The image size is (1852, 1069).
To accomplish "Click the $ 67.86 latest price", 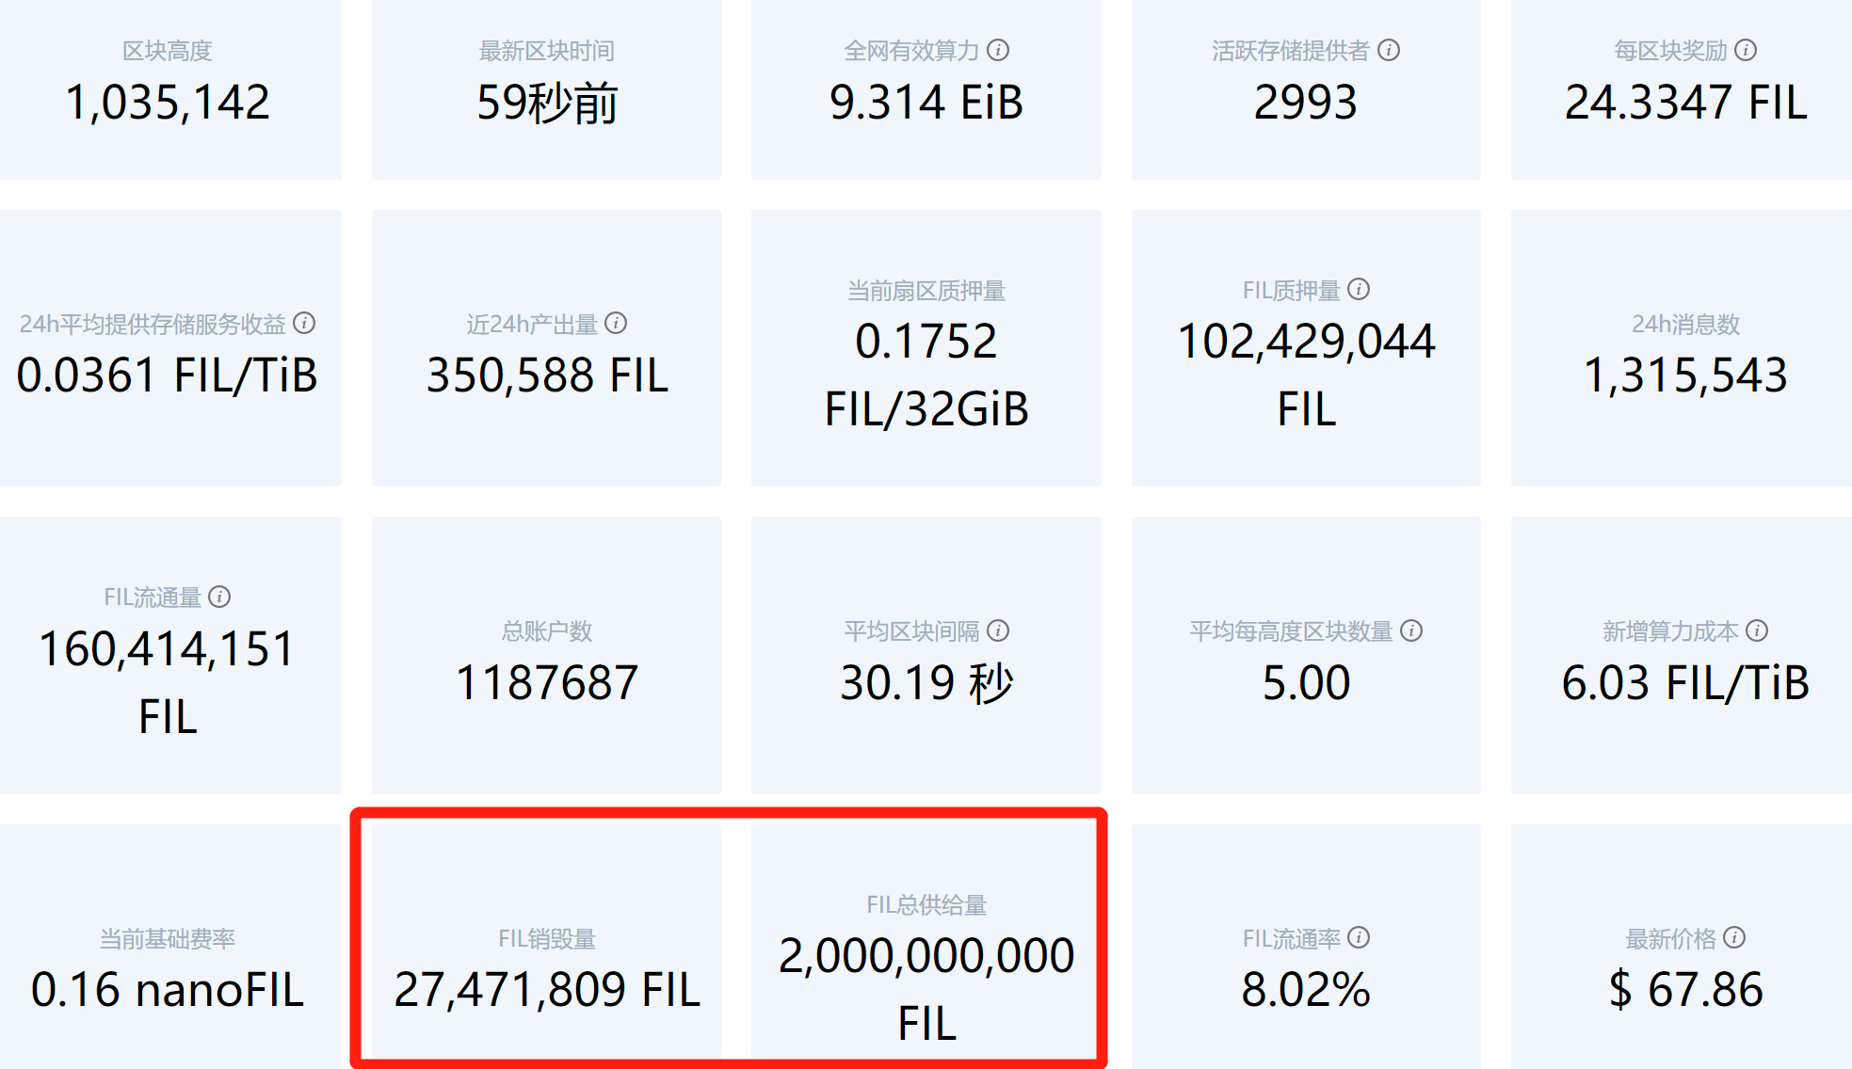I will [1685, 989].
